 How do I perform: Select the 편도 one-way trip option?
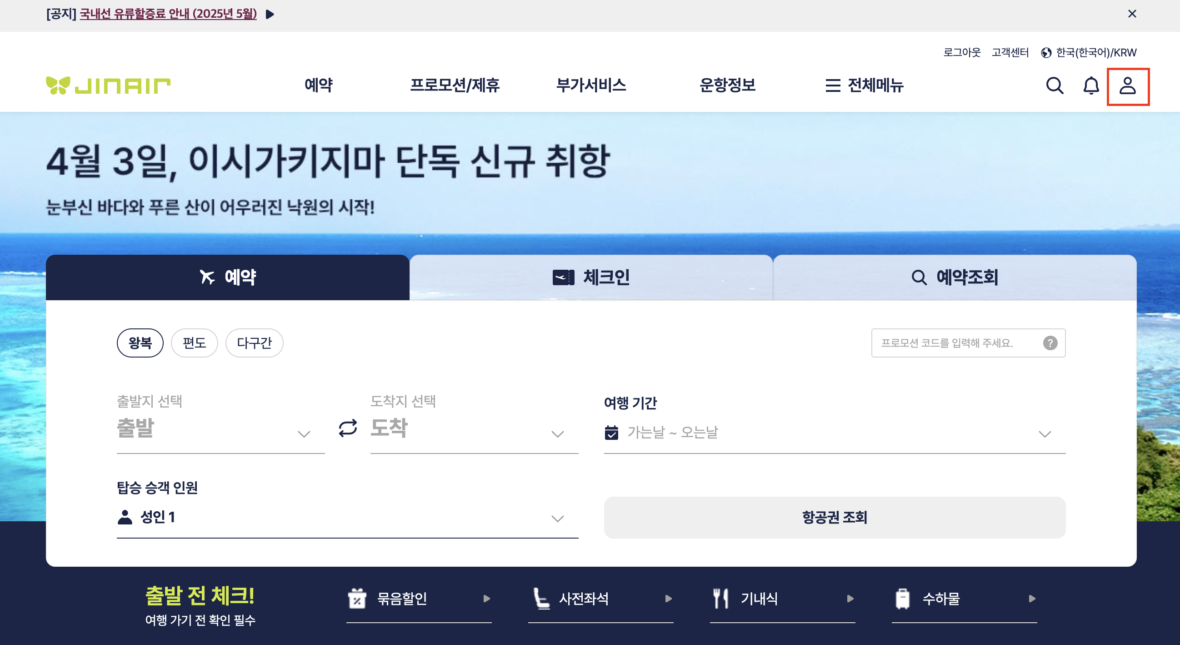pos(194,343)
